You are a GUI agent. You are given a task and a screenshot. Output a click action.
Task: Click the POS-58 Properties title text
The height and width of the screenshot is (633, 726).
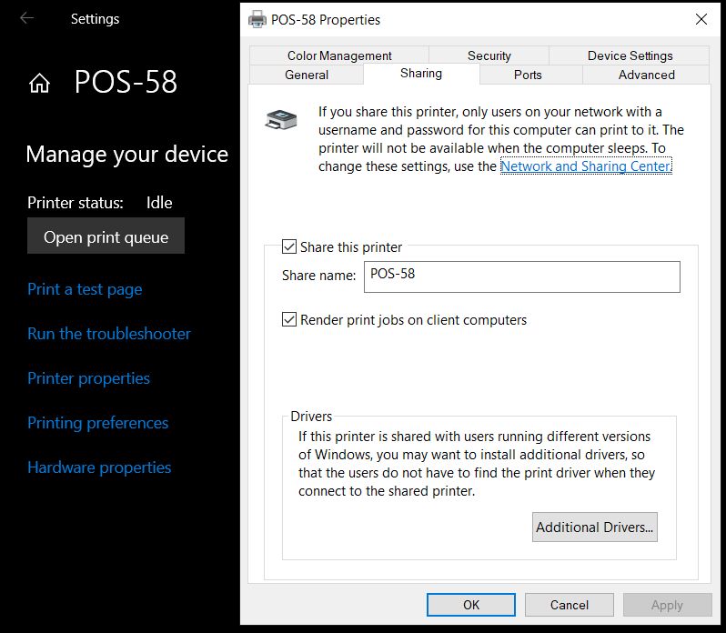326,20
